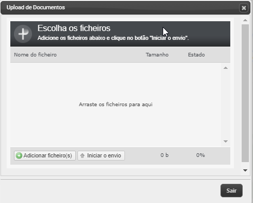Click the outer vertical scrollbar thumb
The height and width of the screenshot is (203, 253).
click(x=245, y=93)
